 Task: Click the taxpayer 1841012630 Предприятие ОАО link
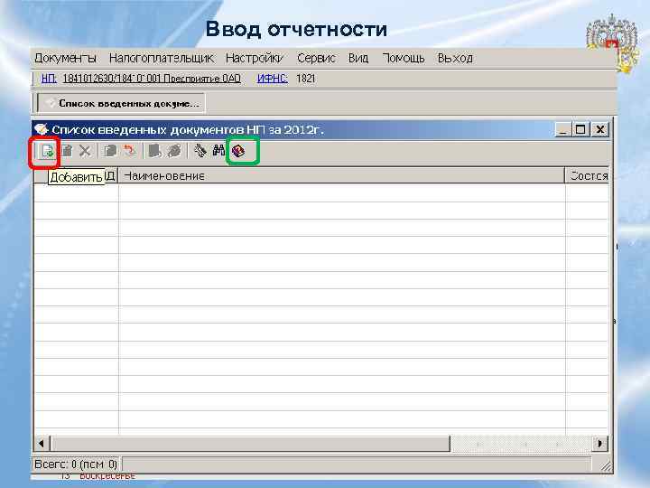[152, 79]
